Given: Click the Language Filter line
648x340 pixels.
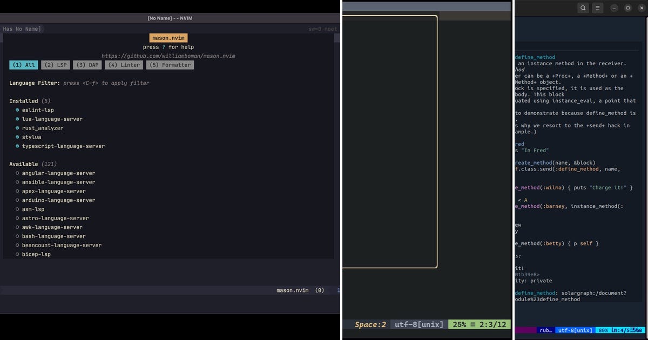Looking at the screenshot, I should coord(79,83).
